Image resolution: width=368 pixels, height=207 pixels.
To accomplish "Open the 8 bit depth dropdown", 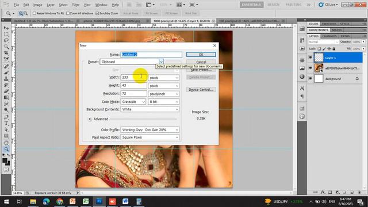I will 163,102.
